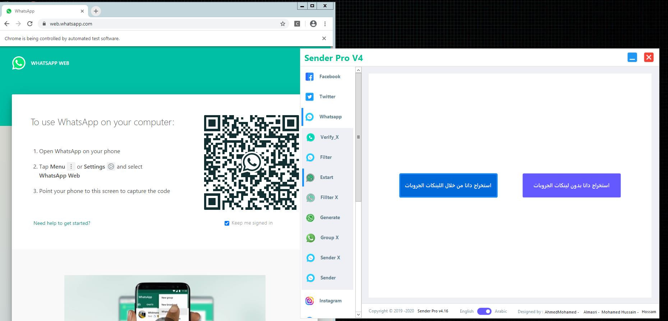Viewport: 668px width, 321px height.
Task: Click the sidebar scrollbar down arrow
Action: pos(358,315)
